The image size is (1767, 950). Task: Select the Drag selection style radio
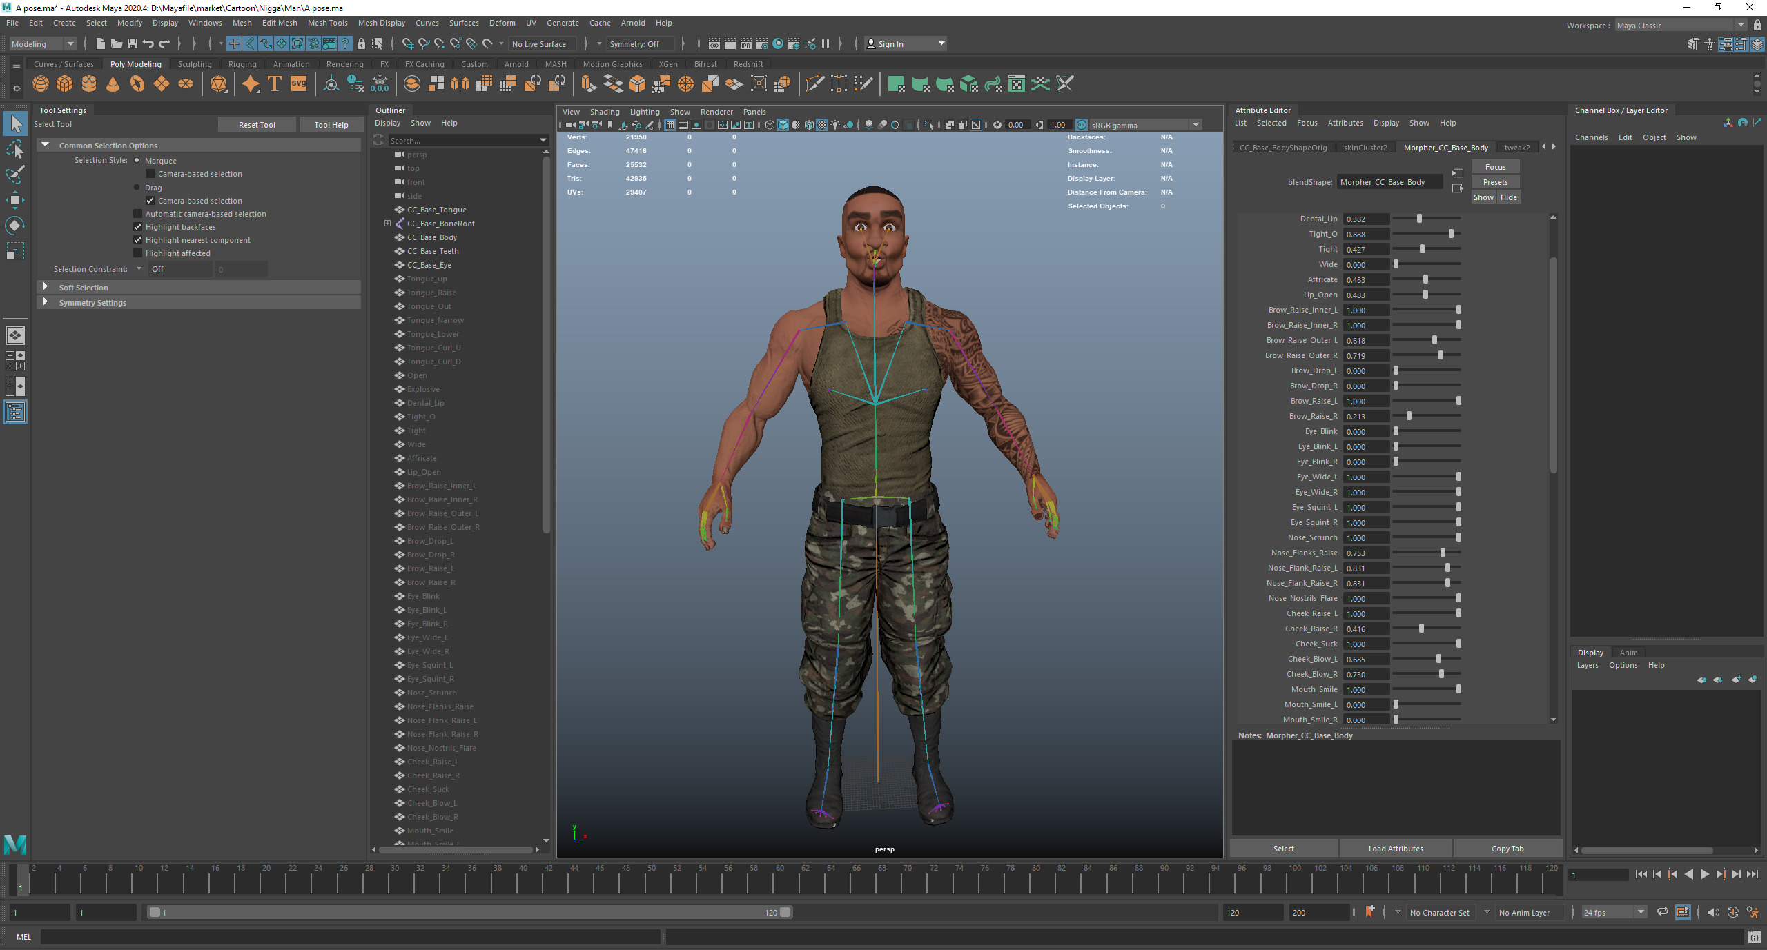click(x=137, y=188)
